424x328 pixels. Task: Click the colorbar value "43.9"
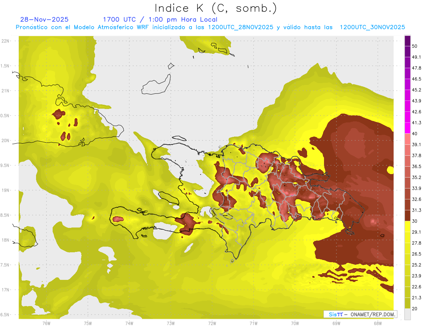tap(417, 101)
